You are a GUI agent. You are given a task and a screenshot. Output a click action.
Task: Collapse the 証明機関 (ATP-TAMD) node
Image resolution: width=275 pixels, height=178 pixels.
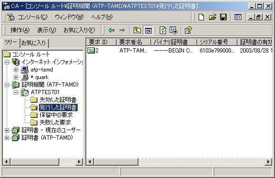7,85
